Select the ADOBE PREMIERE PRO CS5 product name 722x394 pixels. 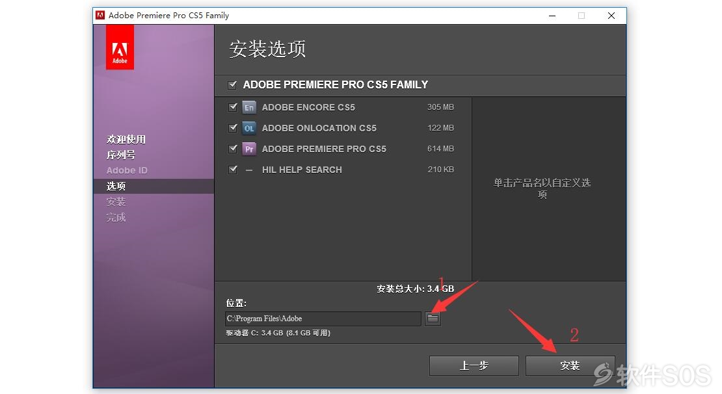(x=324, y=149)
